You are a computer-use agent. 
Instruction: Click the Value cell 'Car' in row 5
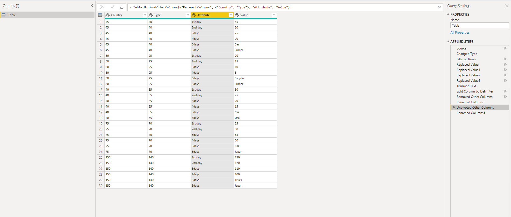point(255,45)
